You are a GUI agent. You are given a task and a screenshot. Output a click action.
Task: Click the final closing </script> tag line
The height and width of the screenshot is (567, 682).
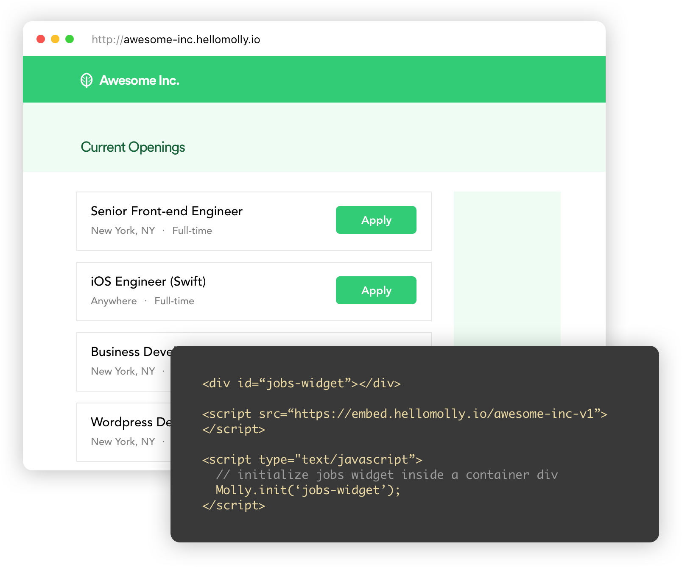(x=234, y=506)
